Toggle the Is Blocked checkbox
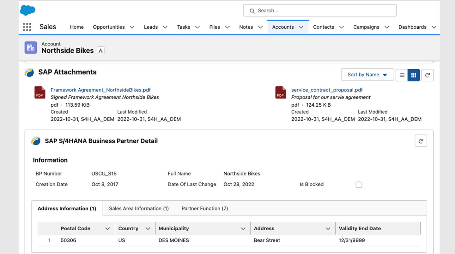This screenshot has height=254, width=455. click(359, 185)
